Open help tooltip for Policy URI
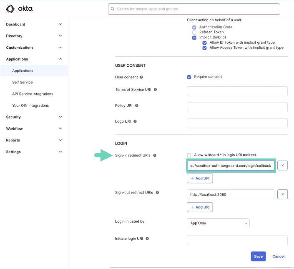This screenshot has height=269, width=294. tap(137, 106)
